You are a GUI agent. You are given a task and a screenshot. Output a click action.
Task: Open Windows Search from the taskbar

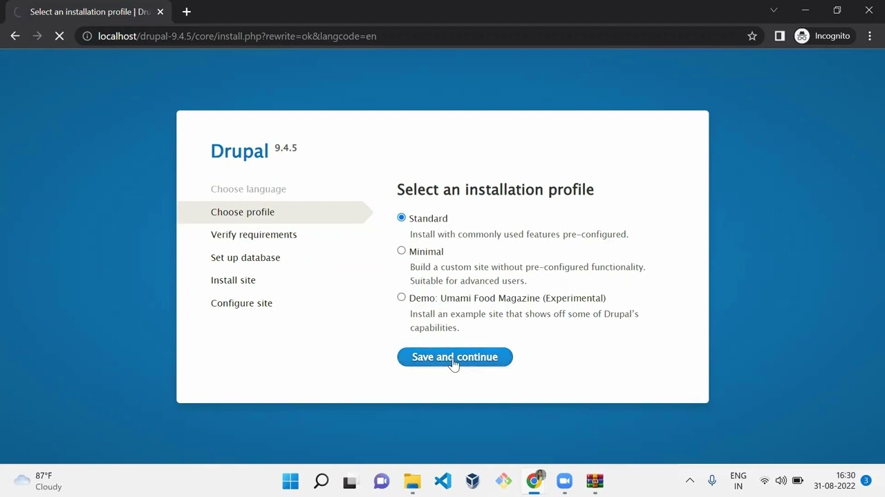tap(321, 481)
